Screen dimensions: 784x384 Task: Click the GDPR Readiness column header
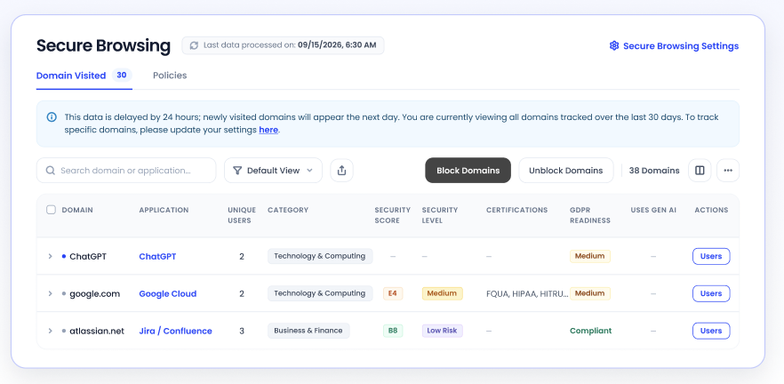tap(590, 215)
